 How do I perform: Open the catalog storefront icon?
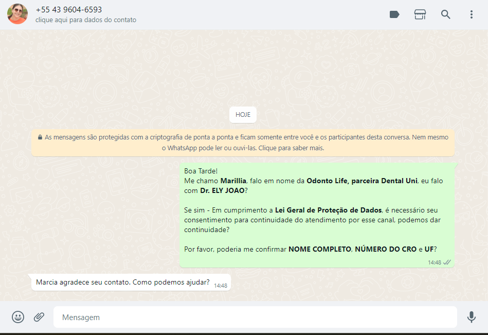[x=420, y=14]
